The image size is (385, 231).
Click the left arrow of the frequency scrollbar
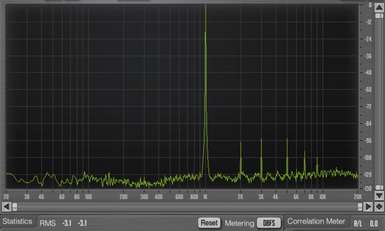point(6,206)
